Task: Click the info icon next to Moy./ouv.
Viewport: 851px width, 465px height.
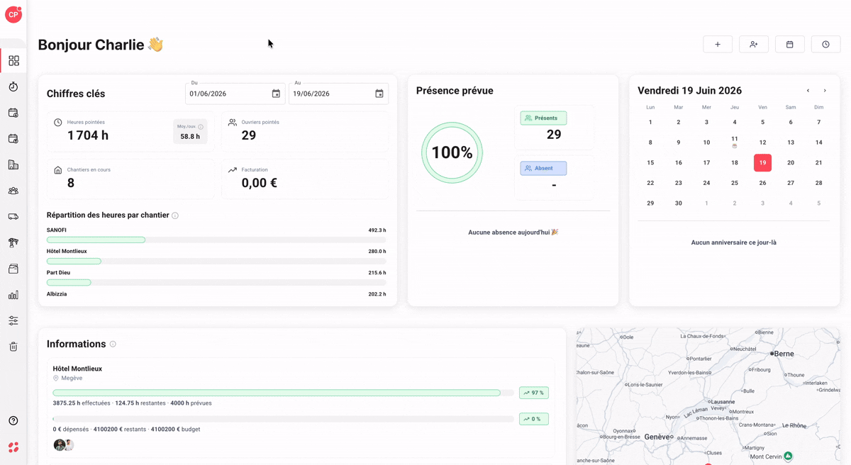Action: pyautogui.click(x=201, y=127)
